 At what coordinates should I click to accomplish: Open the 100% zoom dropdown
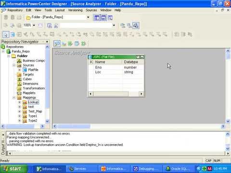tap(34, 25)
